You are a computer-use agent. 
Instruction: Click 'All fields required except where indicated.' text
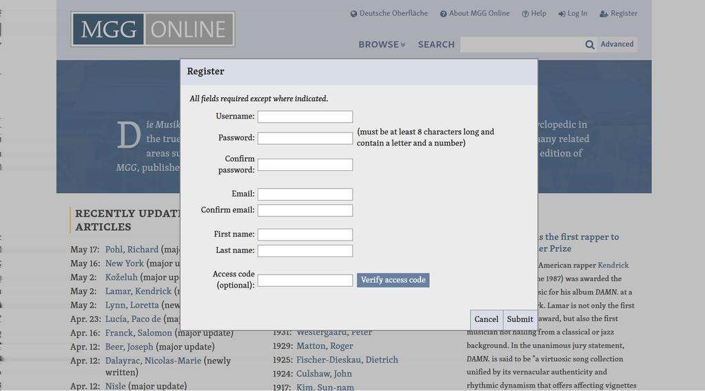tap(258, 99)
